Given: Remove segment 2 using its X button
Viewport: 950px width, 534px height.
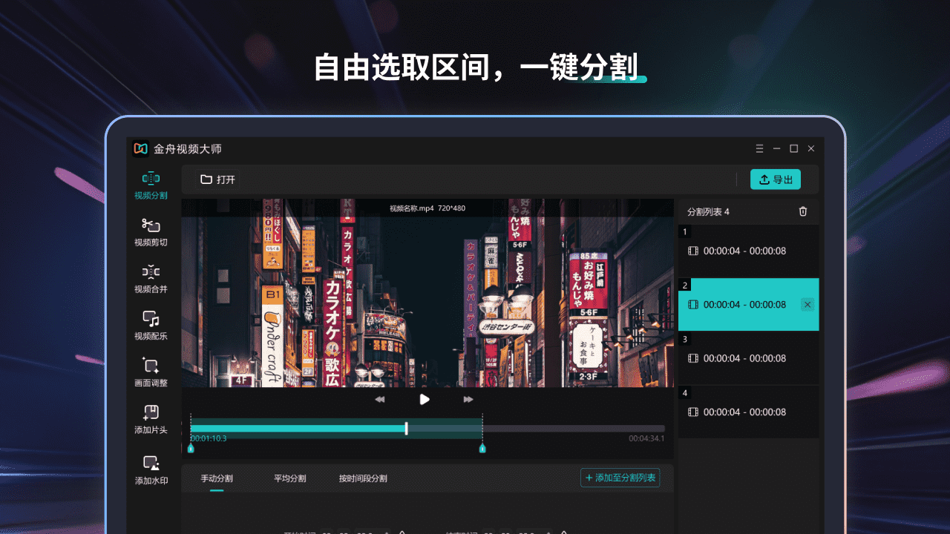Looking at the screenshot, I should [807, 304].
